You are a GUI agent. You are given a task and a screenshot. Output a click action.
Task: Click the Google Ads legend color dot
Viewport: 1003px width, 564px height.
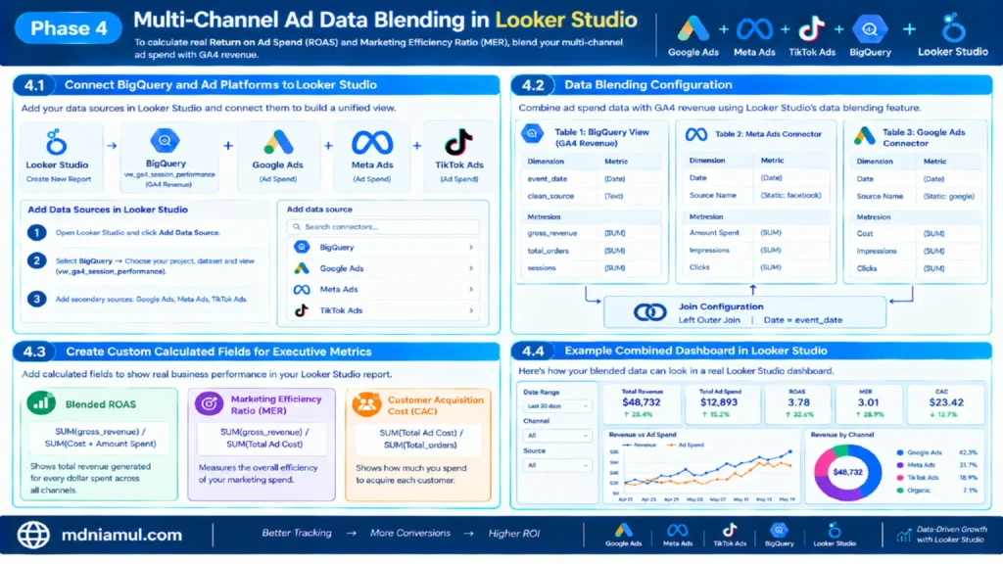point(900,452)
